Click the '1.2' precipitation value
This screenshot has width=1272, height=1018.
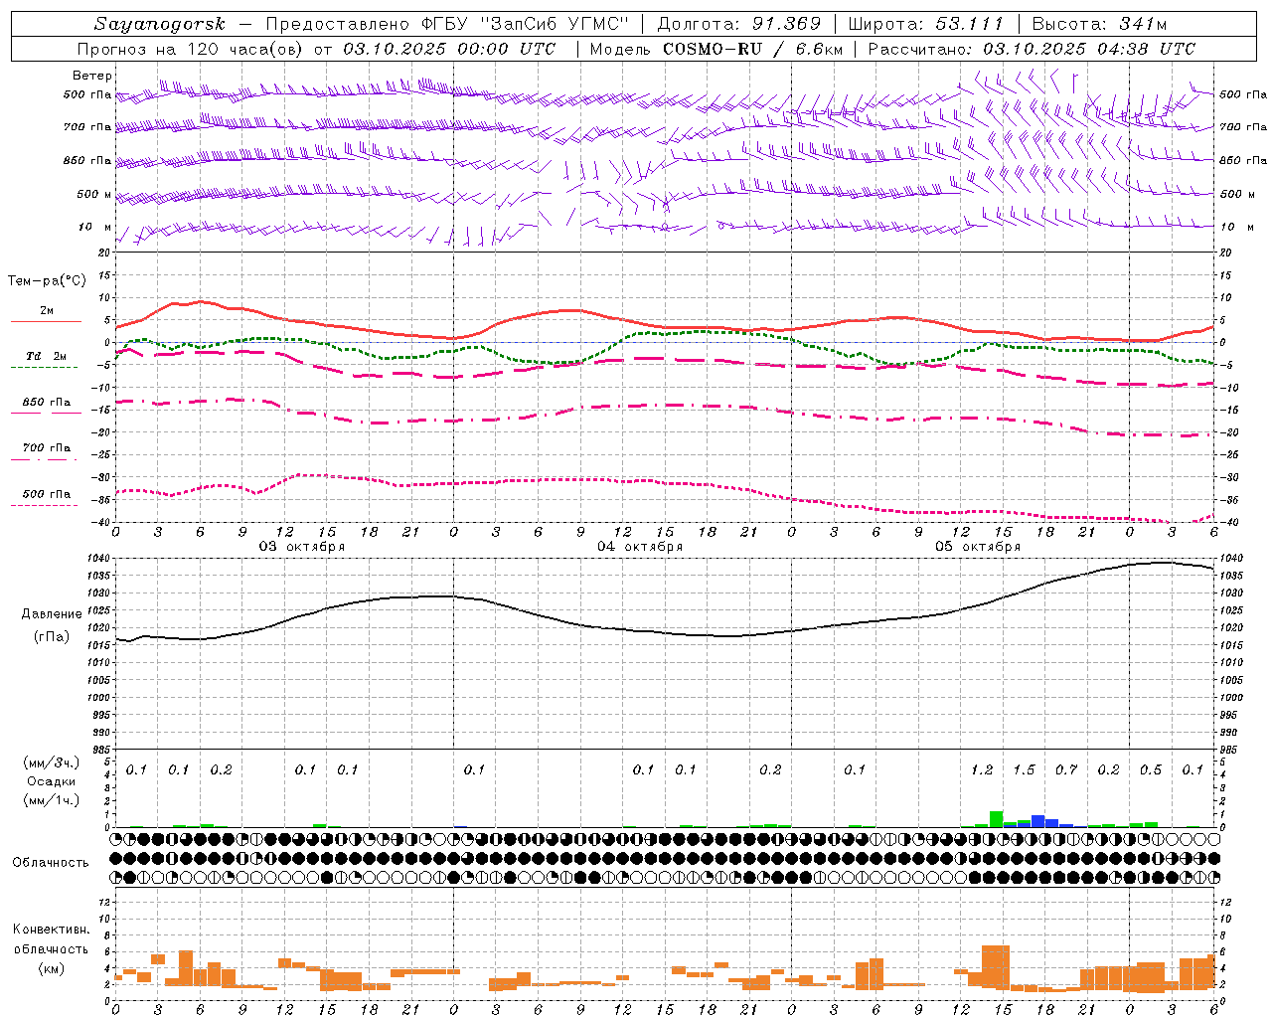point(982,769)
